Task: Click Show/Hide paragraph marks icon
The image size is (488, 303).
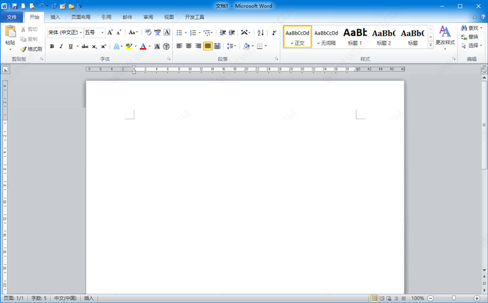Action: pyautogui.click(x=274, y=33)
